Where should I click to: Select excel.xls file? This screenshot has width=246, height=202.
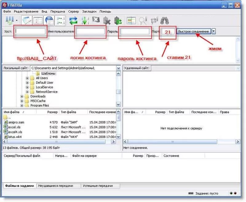click(14, 127)
